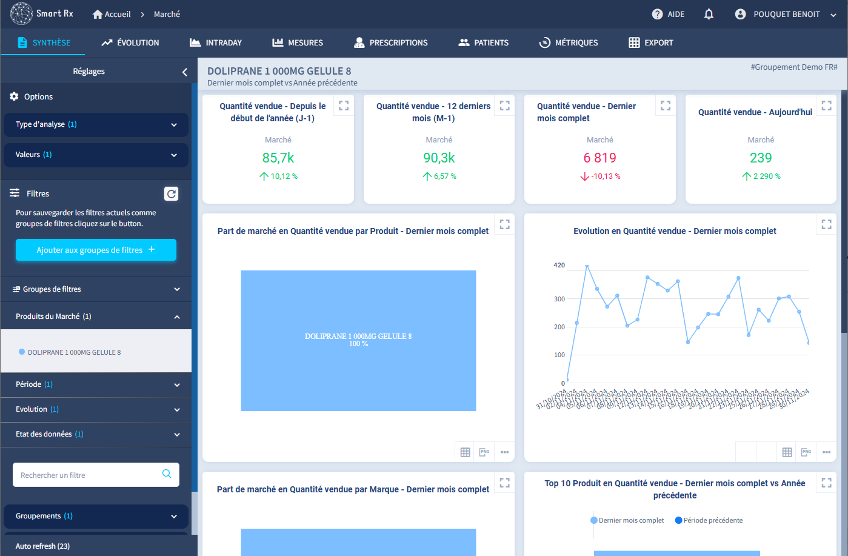848x556 pixels.
Task: Export Part de marché par Produit as PNG
Action: pos(484,452)
